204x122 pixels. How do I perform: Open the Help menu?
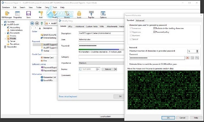tap(62, 7)
